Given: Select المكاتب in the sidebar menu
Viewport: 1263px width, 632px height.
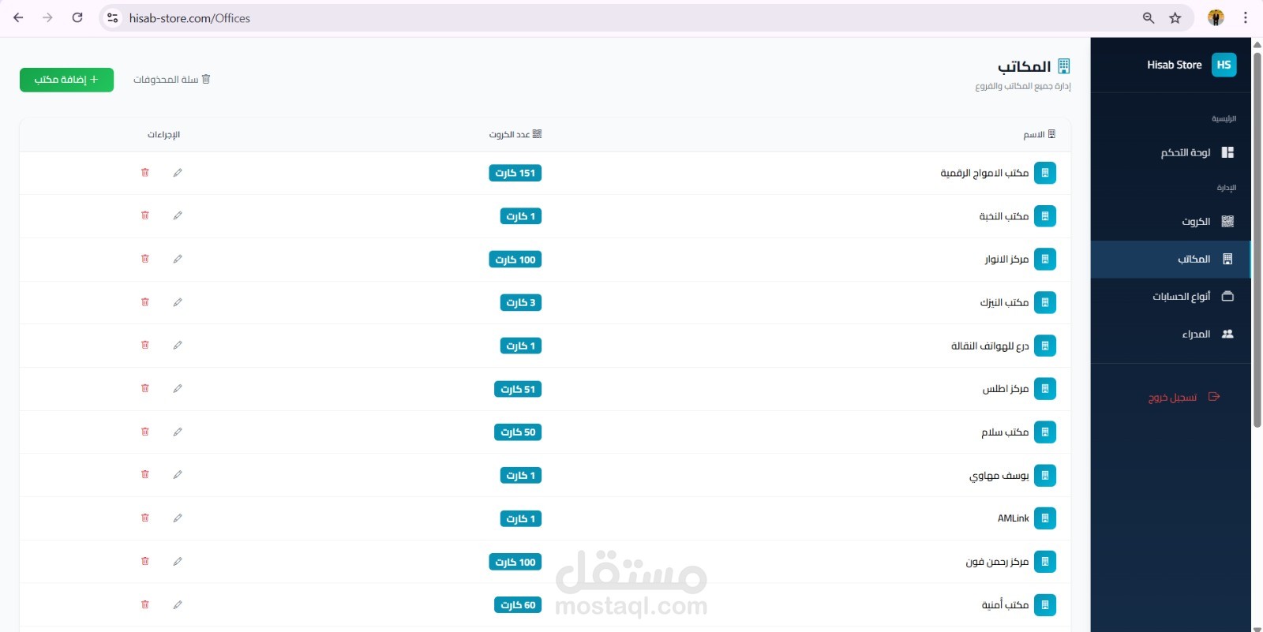Looking at the screenshot, I should pyautogui.click(x=1171, y=259).
